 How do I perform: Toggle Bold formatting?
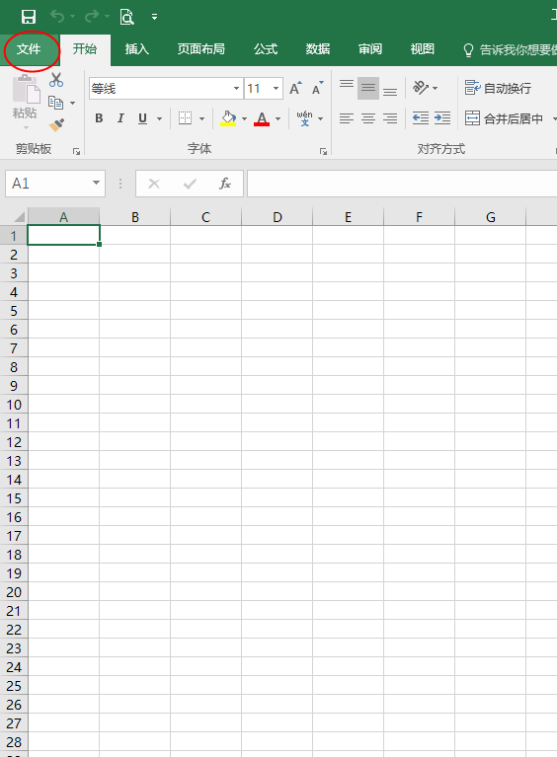click(x=99, y=118)
